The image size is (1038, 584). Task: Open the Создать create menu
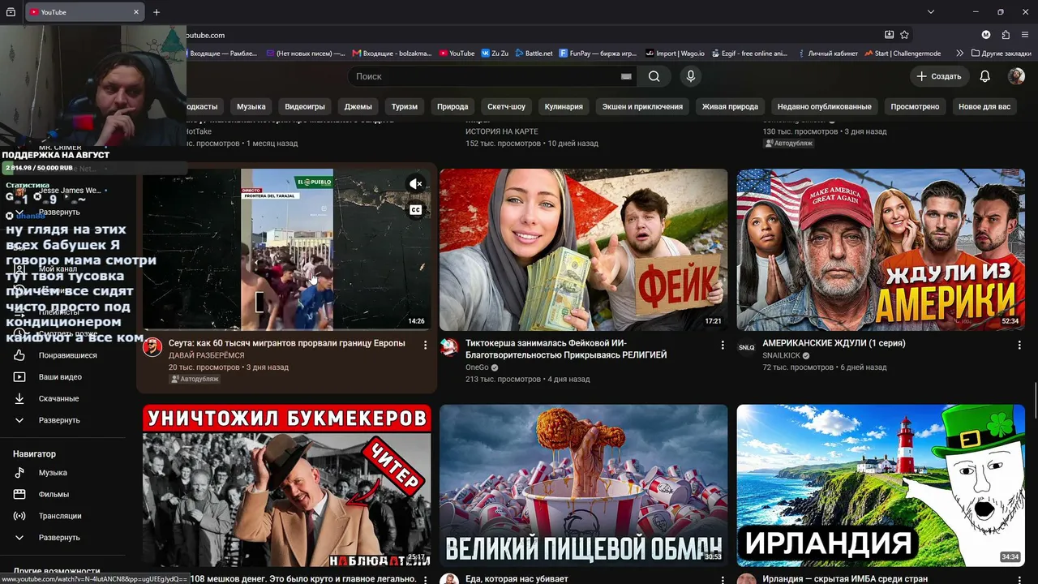click(938, 76)
